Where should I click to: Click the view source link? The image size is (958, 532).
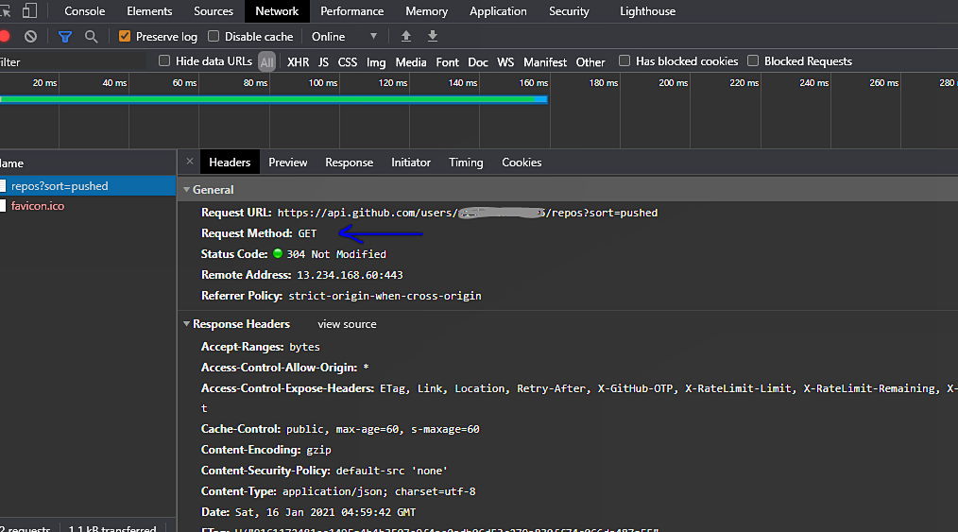pyautogui.click(x=347, y=324)
